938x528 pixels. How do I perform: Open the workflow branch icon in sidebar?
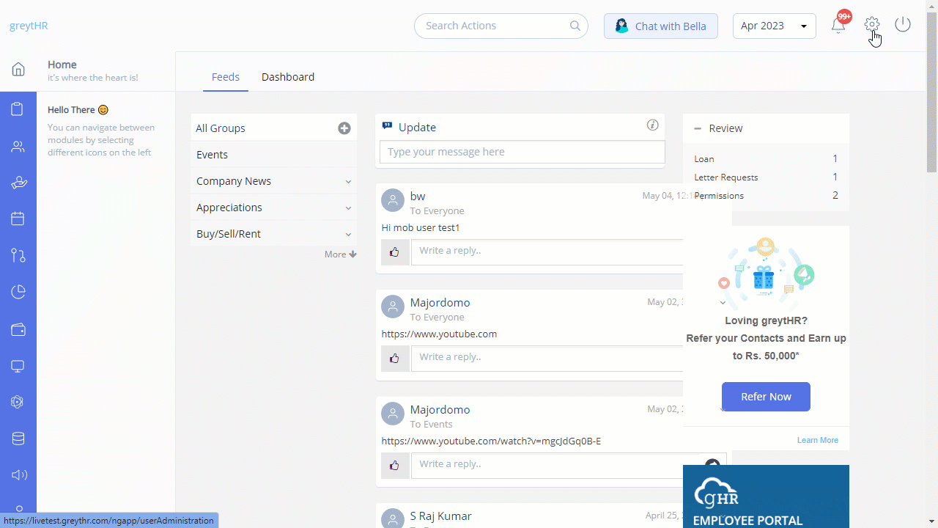pyautogui.click(x=18, y=255)
